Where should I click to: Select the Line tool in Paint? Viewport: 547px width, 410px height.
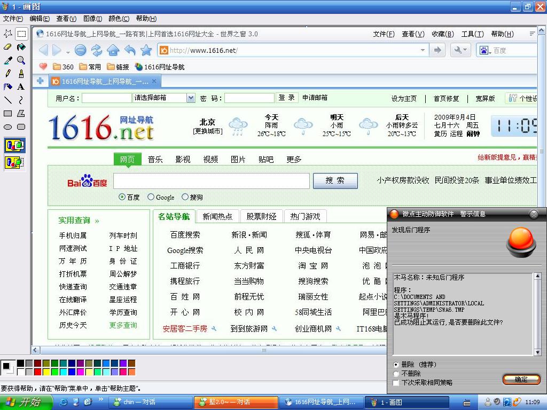point(7,100)
